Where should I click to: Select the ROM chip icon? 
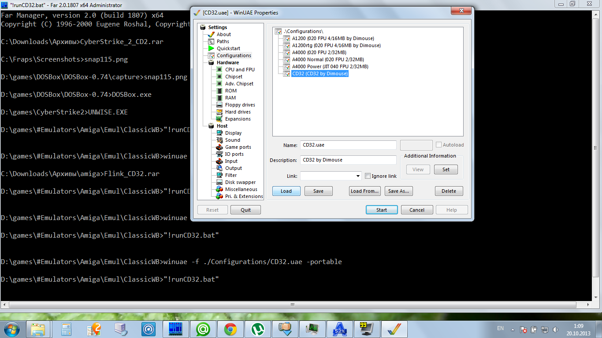click(220, 91)
